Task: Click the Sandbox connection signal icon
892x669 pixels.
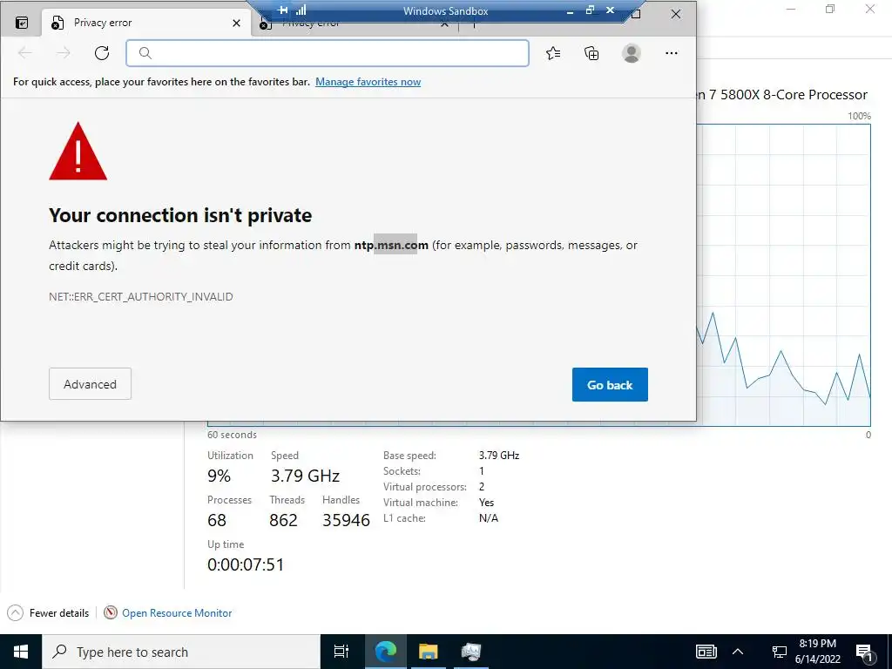Action: pyautogui.click(x=301, y=10)
